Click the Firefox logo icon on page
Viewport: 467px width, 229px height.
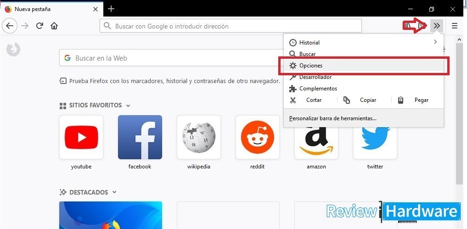click(x=13, y=49)
